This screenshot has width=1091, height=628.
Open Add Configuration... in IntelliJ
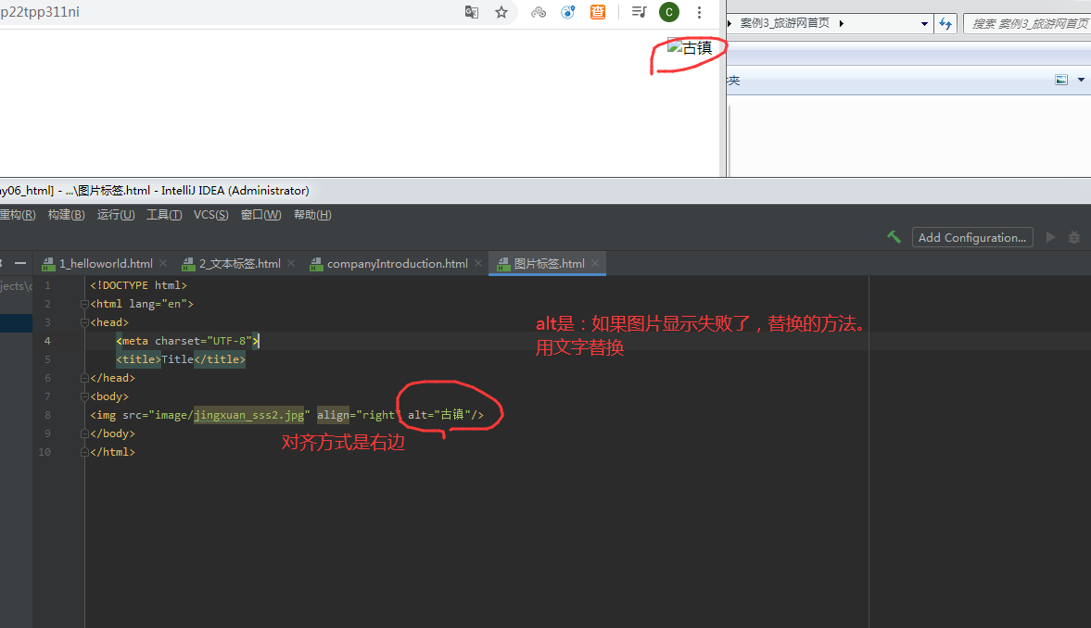point(972,237)
